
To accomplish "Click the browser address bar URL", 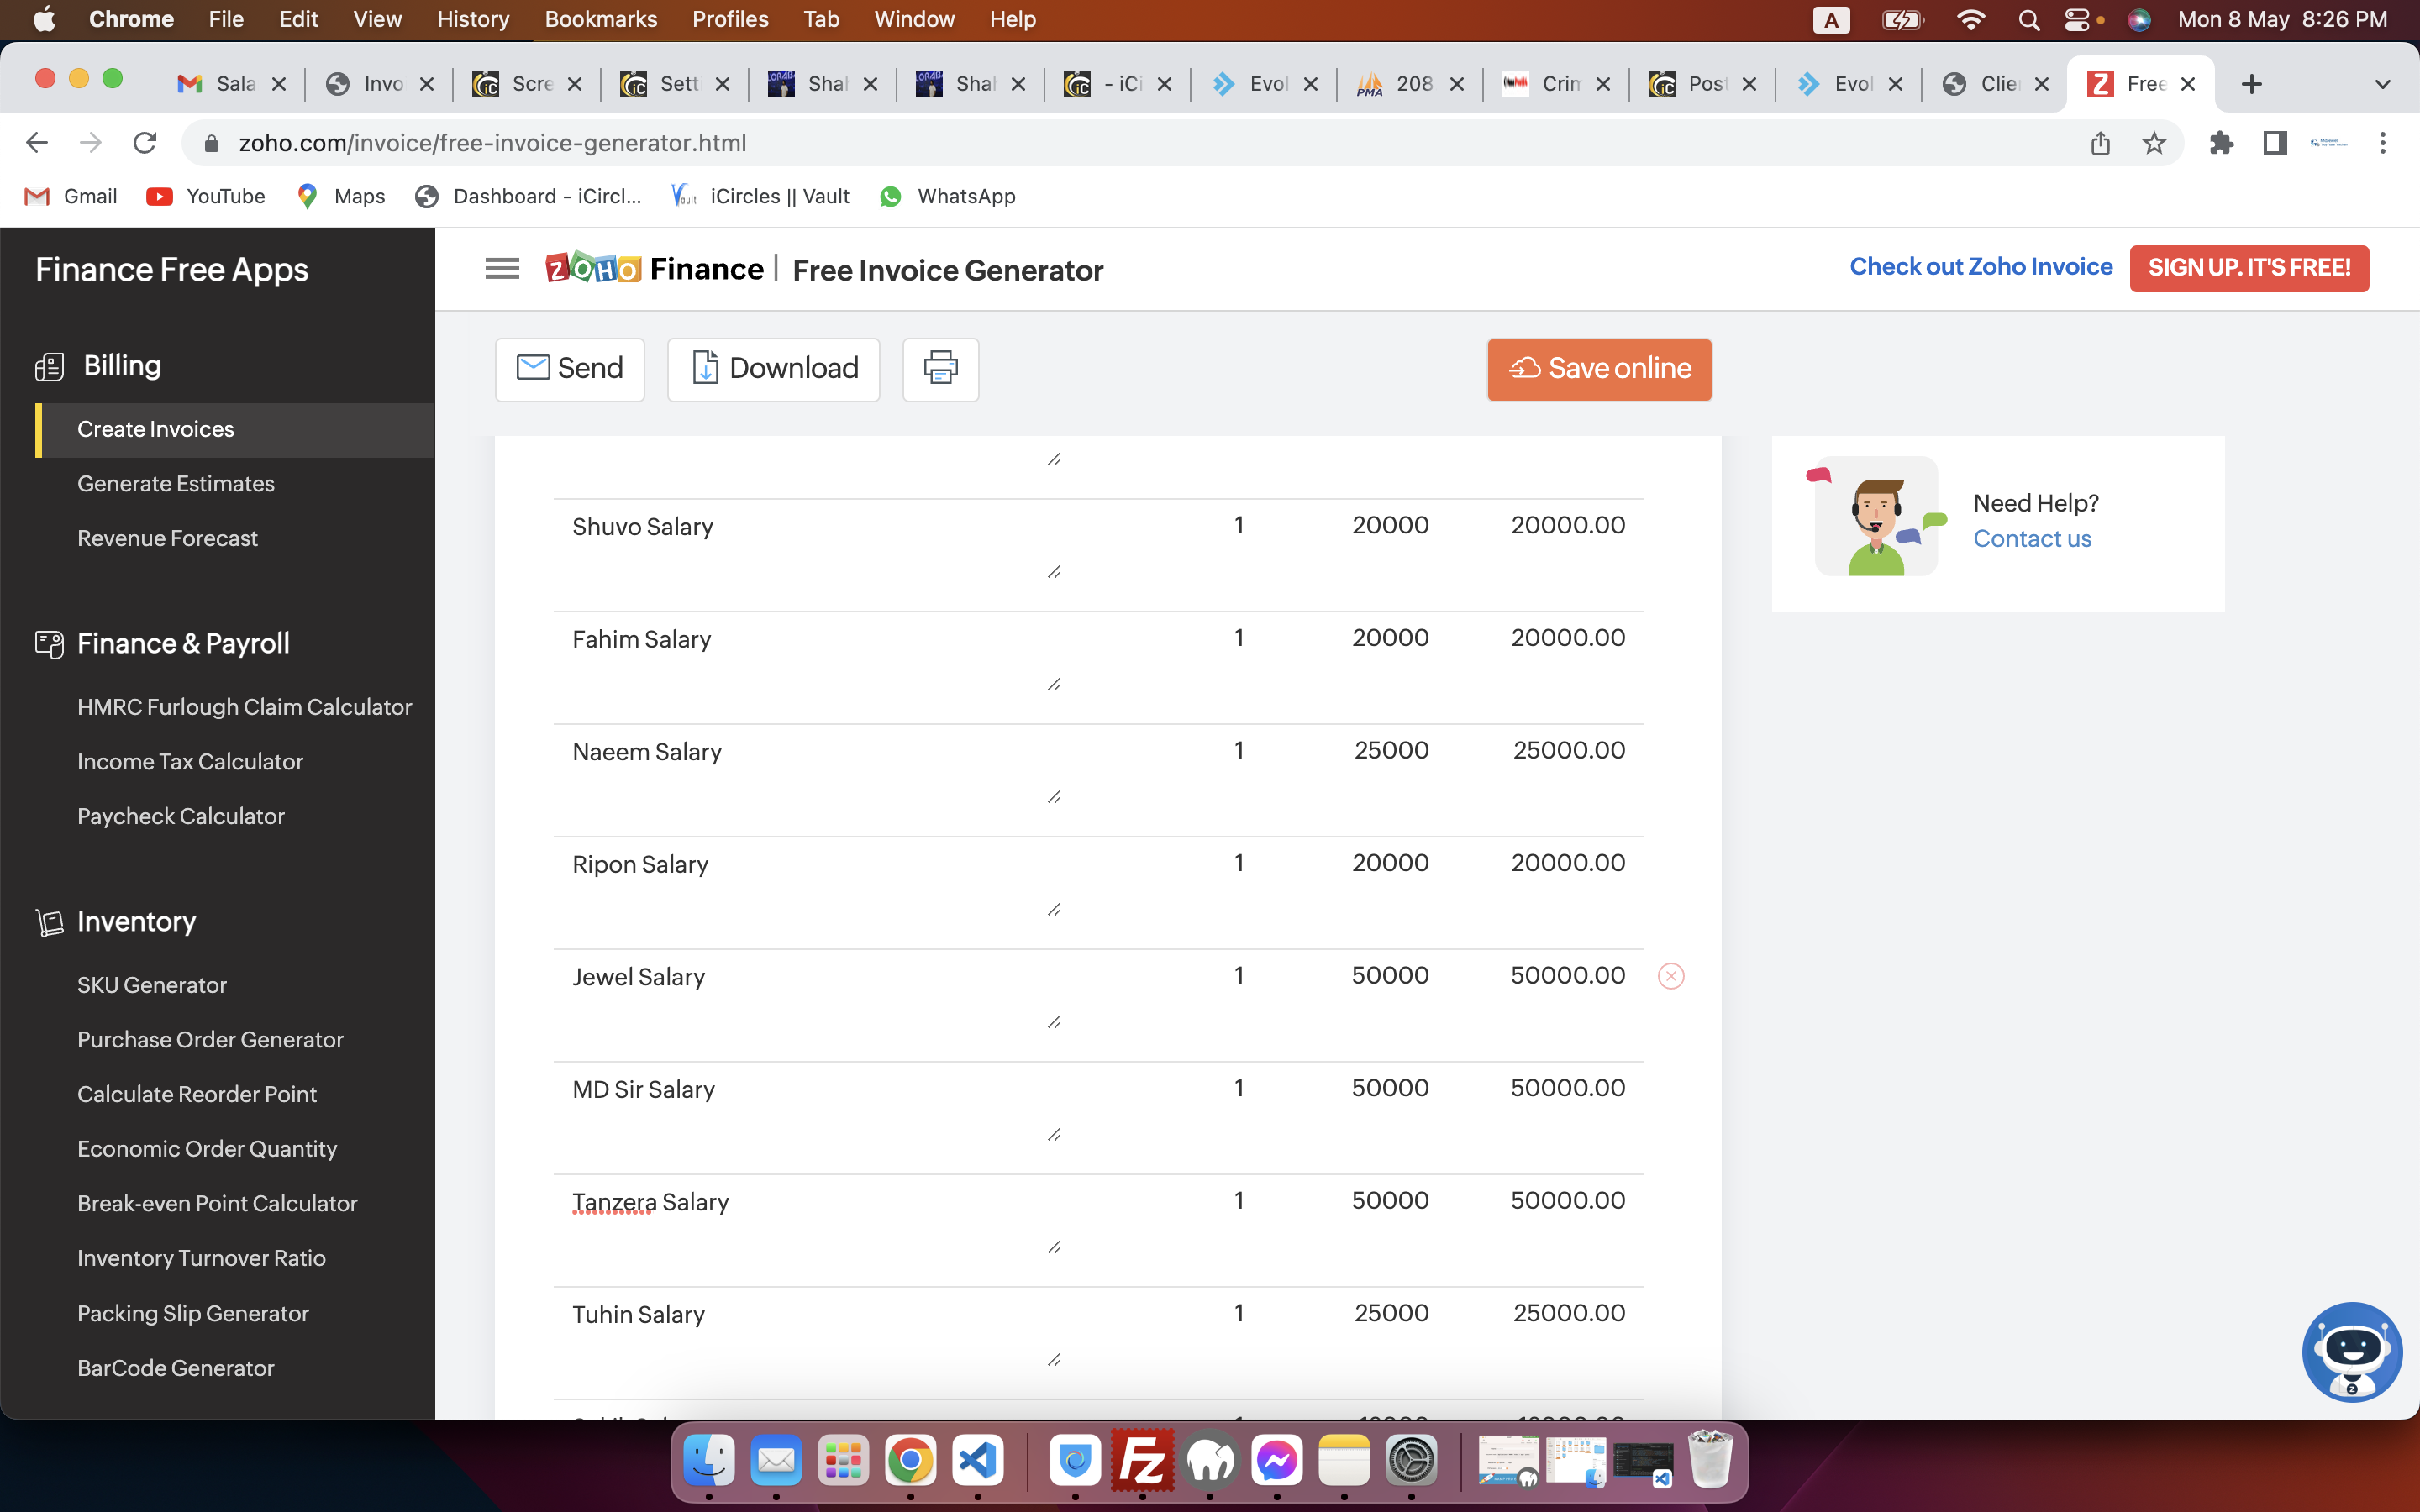I will click(x=493, y=143).
